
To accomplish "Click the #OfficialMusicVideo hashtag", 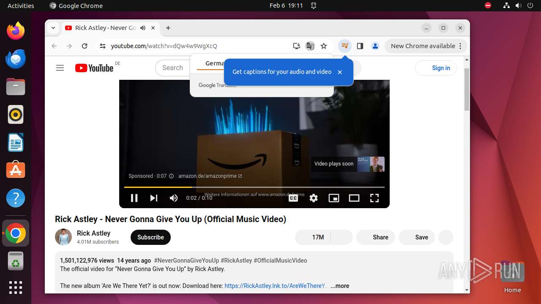I will (x=280, y=261).
